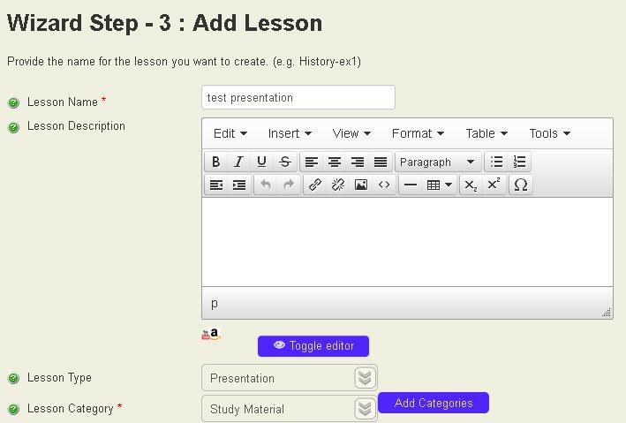Image resolution: width=626 pixels, height=423 pixels.
Task: Insert an image into the description
Action: coord(361,185)
